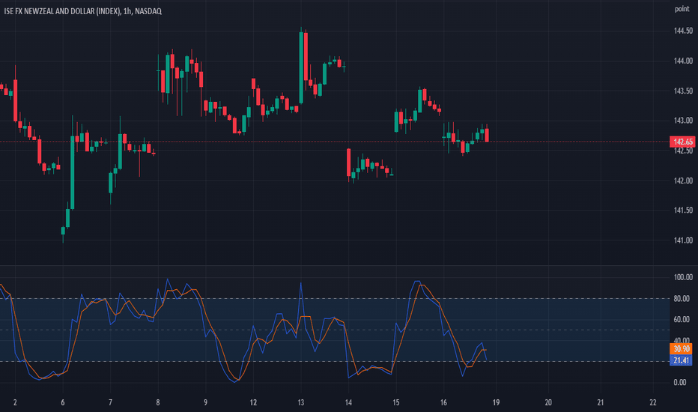Click the 141.50 price axis label
Image resolution: width=698 pixels, height=412 pixels.
683,210
